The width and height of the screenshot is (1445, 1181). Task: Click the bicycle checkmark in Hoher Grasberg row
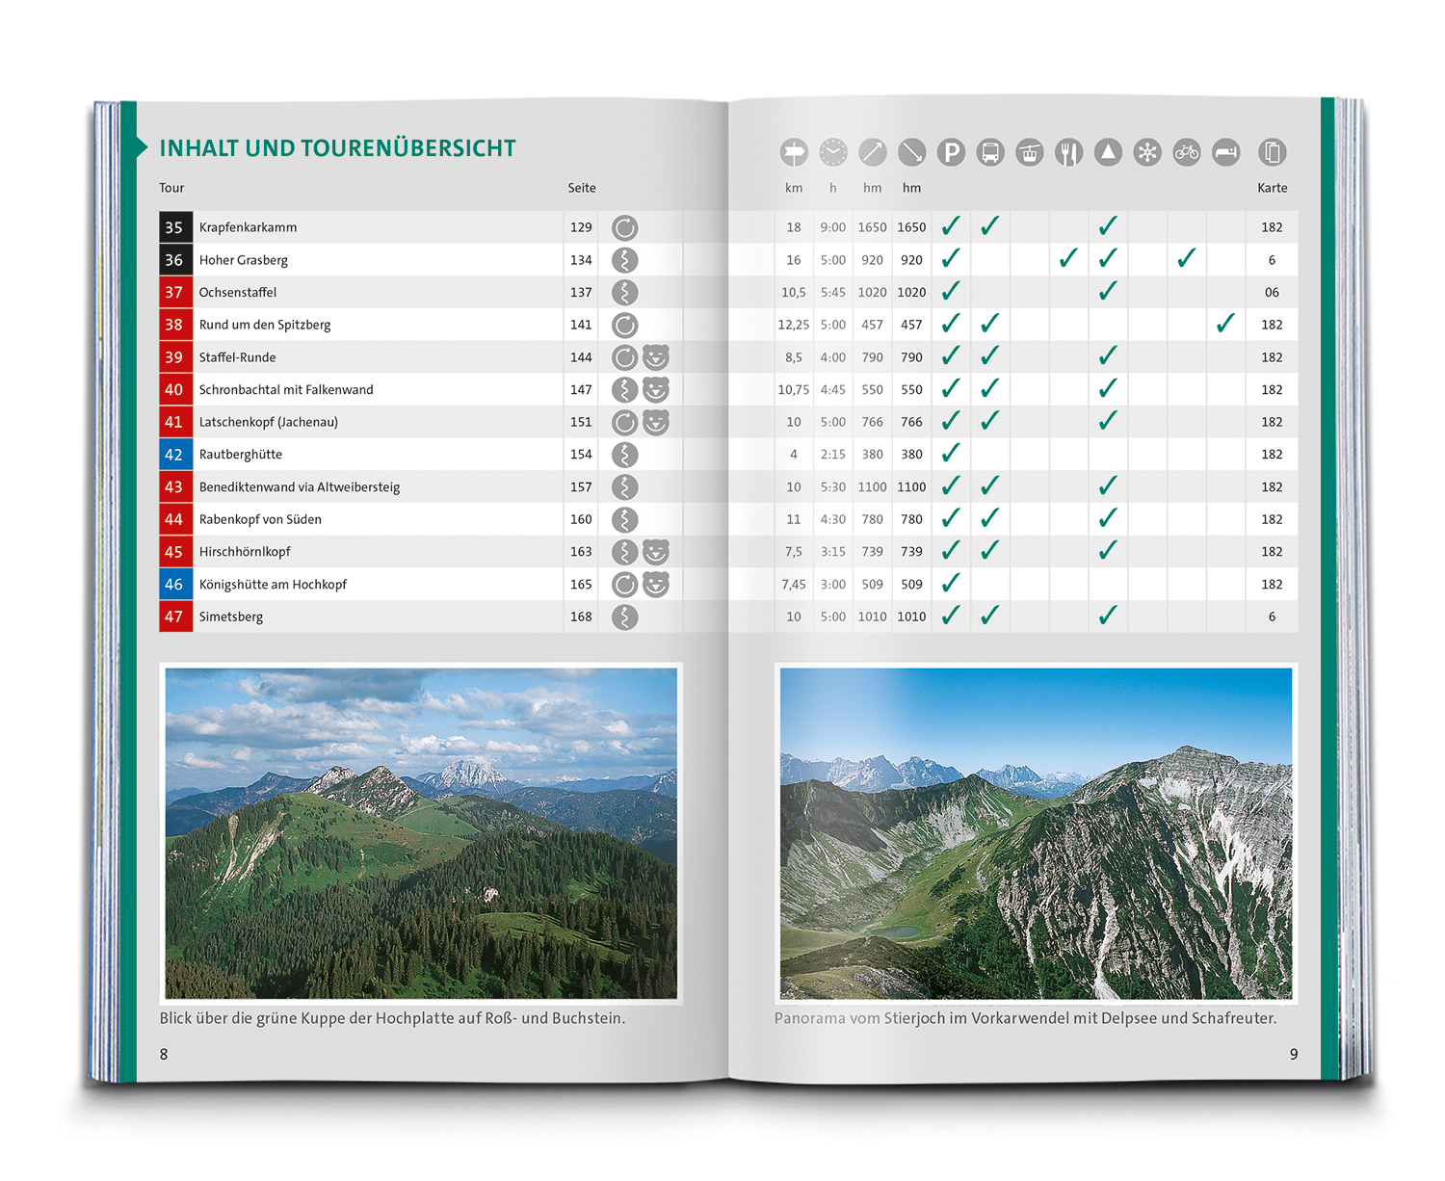tap(1187, 258)
